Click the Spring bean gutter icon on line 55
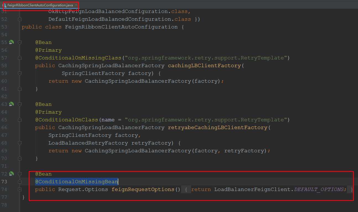The height and width of the screenshot is (212, 358). click(x=11, y=42)
